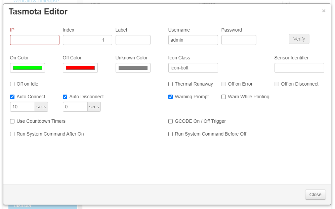Click the IP address input field

click(x=35, y=40)
